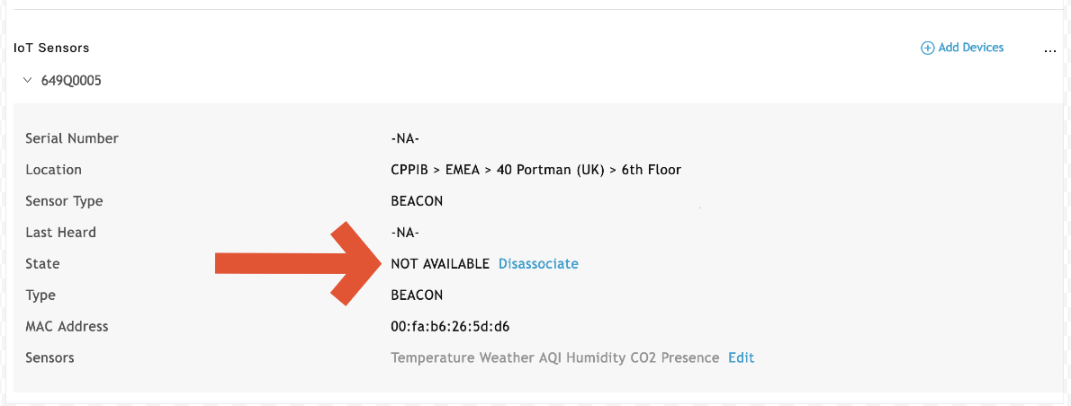Click the MAC Address field label

pyautogui.click(x=67, y=326)
